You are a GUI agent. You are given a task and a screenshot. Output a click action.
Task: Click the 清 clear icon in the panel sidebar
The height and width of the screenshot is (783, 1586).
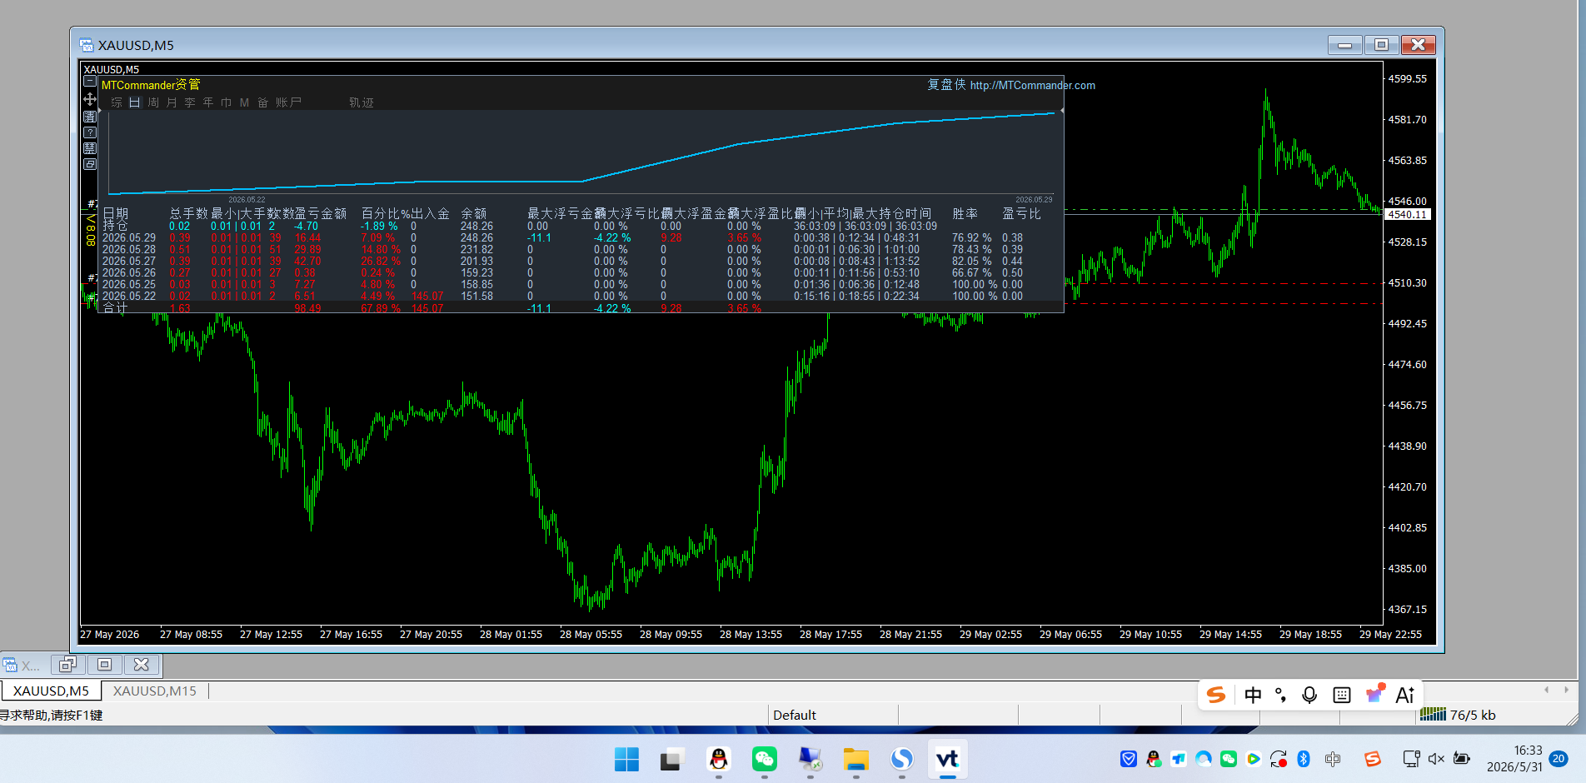tap(90, 117)
